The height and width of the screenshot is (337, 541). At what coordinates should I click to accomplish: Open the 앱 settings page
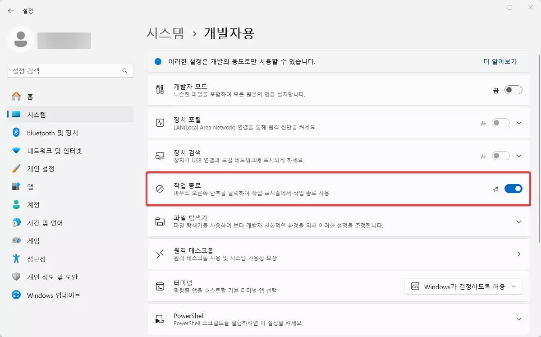click(x=33, y=187)
